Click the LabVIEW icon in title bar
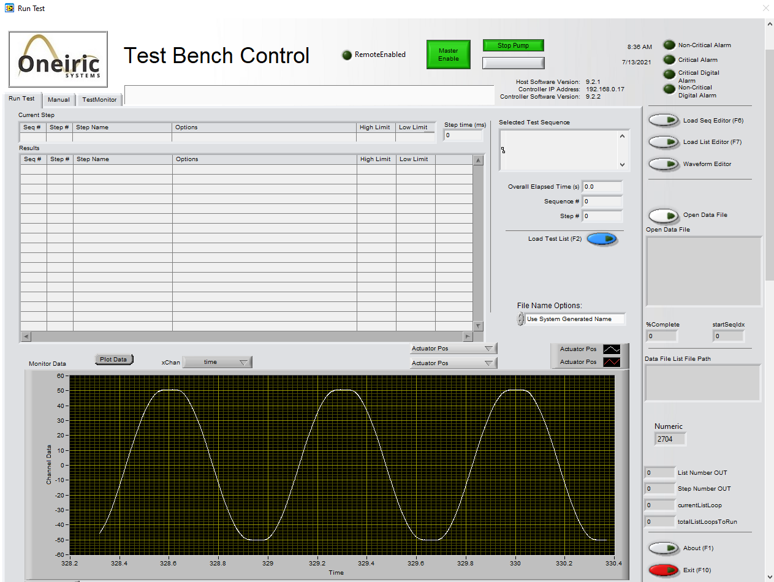 coord(9,8)
